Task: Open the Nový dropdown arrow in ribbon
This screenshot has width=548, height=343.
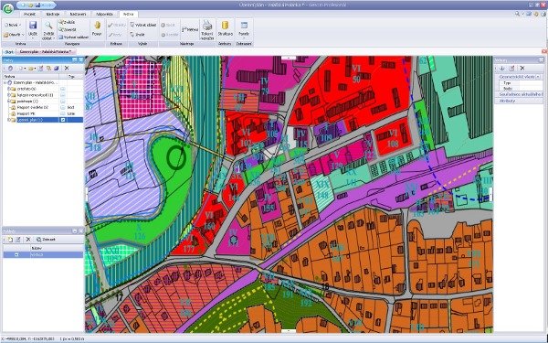Action: pyautogui.click(x=20, y=26)
